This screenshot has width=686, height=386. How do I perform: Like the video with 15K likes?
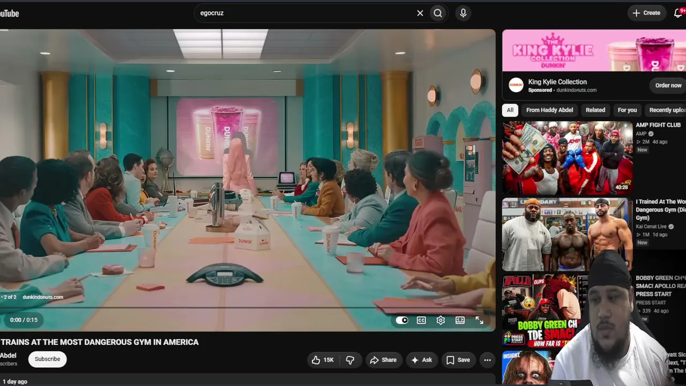point(323,360)
